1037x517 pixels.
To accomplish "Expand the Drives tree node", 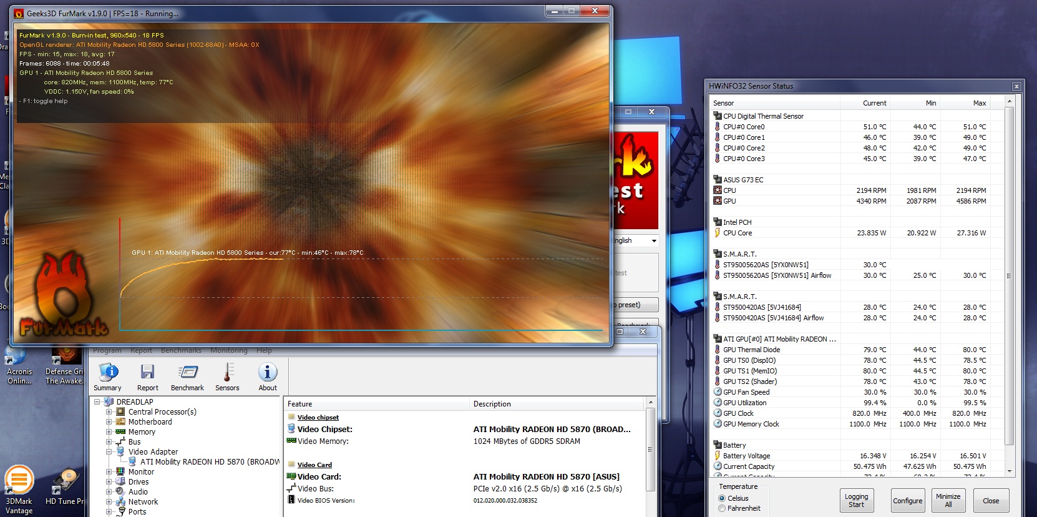I will 109,482.
